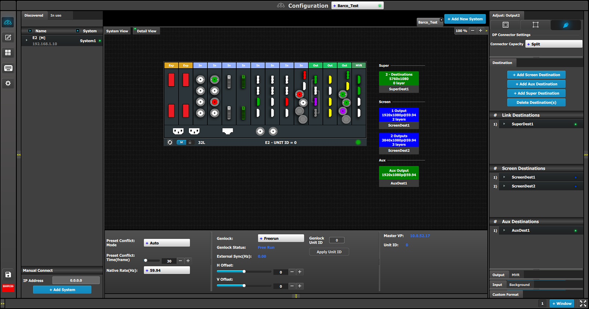Click the green BNC connector on the second In card
Screen dimensions: 589x309
pos(215,79)
